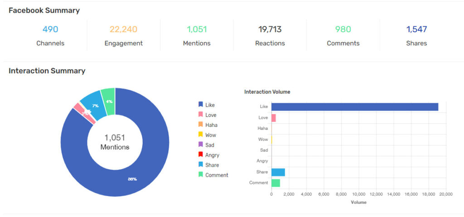
Task: Click the orange Haha legend icon
Action: pos(200,125)
